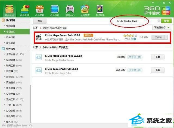Image resolution: width=174 pixels, height=128 pixels.
Task: Click the star rating of K-Lite Mega Codec Pack
Action: (x=130, y=36)
